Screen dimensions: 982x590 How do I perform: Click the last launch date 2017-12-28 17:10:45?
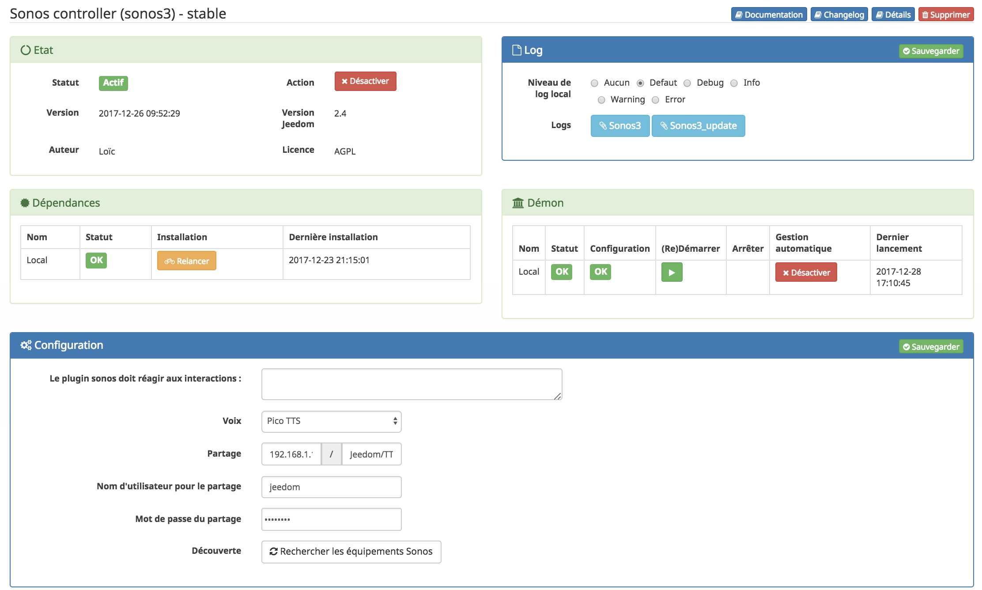(x=899, y=277)
